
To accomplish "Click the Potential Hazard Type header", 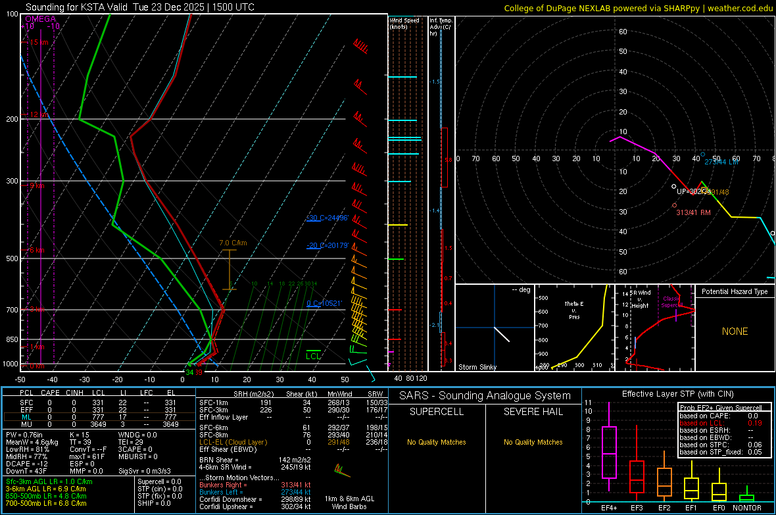I will (735, 291).
